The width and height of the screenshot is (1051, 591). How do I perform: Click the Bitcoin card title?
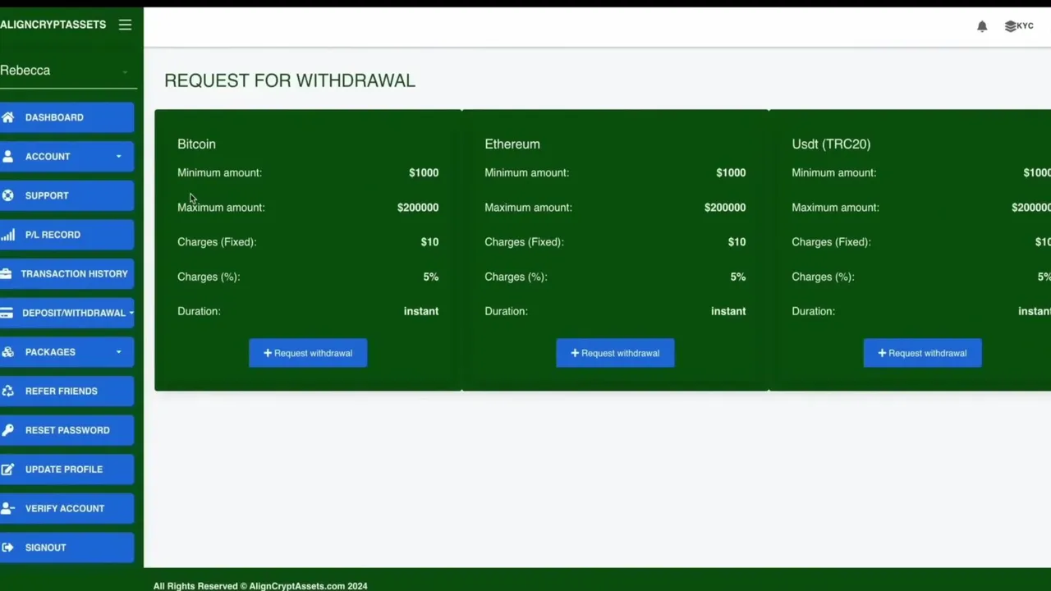[196, 144]
